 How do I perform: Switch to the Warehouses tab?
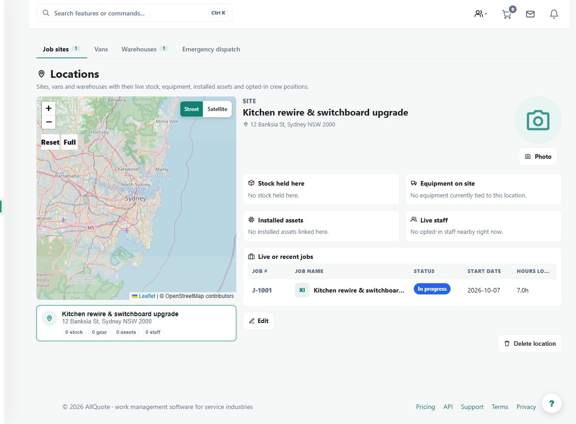pos(144,49)
